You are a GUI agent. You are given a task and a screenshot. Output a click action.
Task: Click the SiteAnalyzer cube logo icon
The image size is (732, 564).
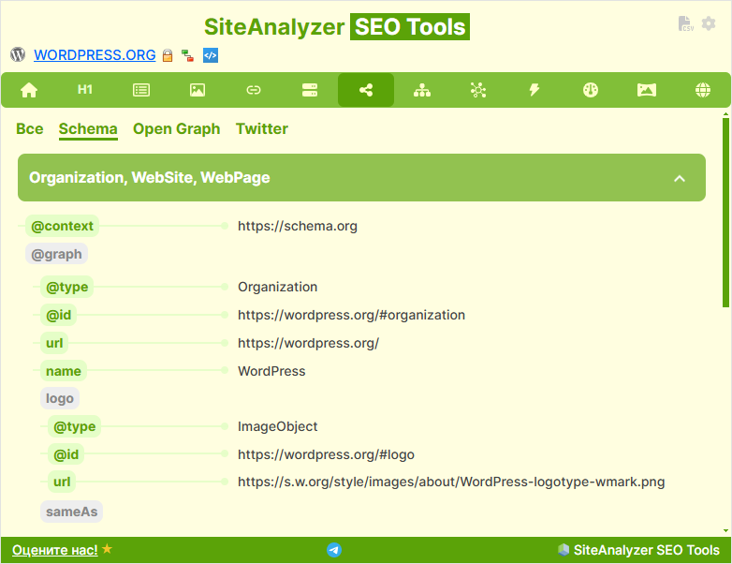tap(564, 550)
